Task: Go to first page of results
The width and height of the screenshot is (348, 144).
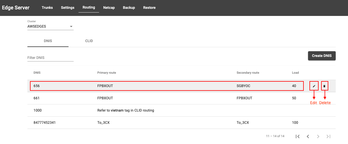Action: [298, 136]
